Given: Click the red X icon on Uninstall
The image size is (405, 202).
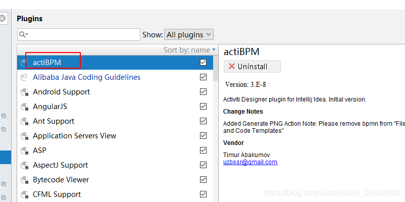Looking at the screenshot, I should (x=232, y=66).
